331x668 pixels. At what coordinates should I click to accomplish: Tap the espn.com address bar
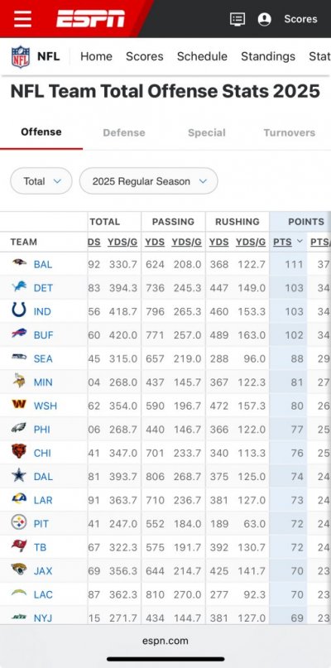pyautogui.click(x=165, y=641)
